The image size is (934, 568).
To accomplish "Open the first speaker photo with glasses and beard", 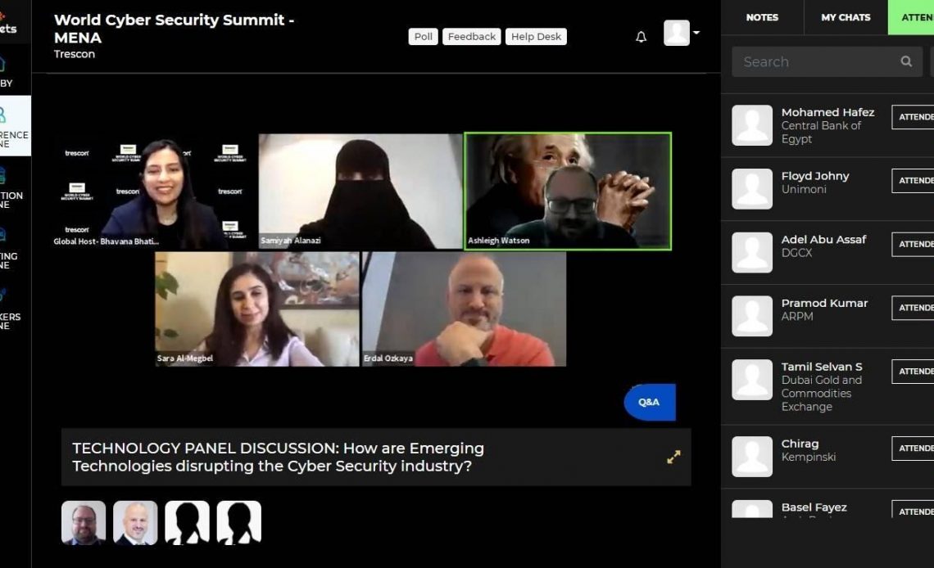I will pos(84,523).
